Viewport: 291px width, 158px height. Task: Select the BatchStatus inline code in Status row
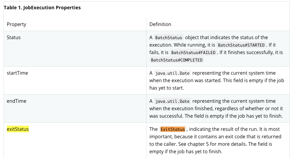point(168,38)
